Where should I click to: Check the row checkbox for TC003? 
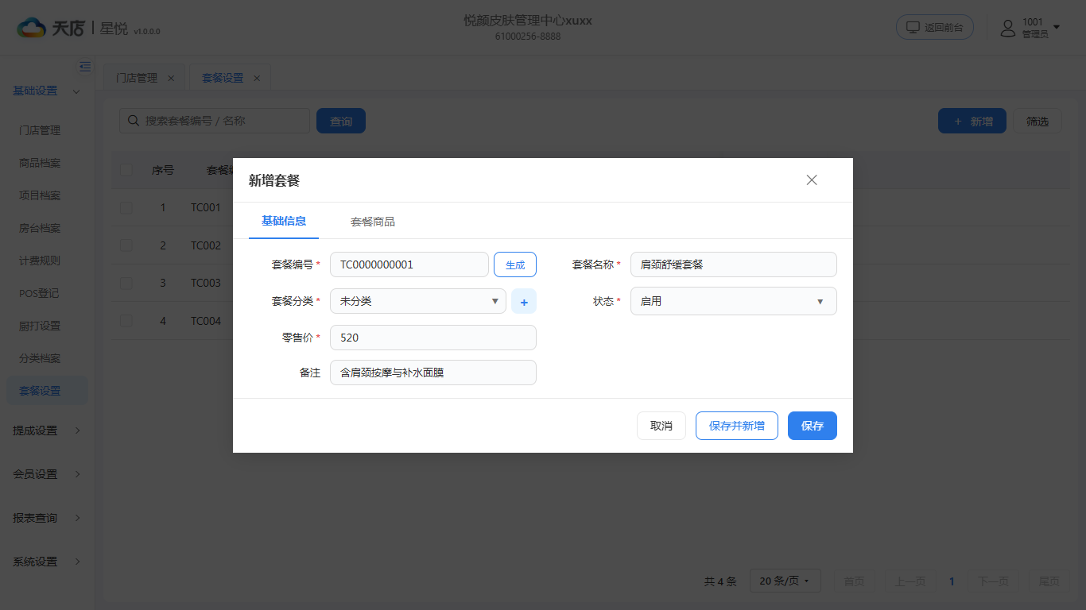(126, 283)
